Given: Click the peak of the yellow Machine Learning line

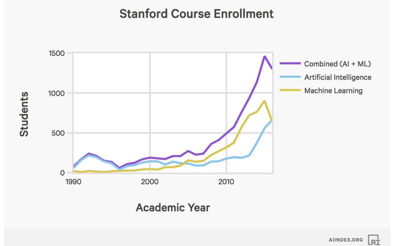Looking at the screenshot, I should pyautogui.click(x=264, y=101).
